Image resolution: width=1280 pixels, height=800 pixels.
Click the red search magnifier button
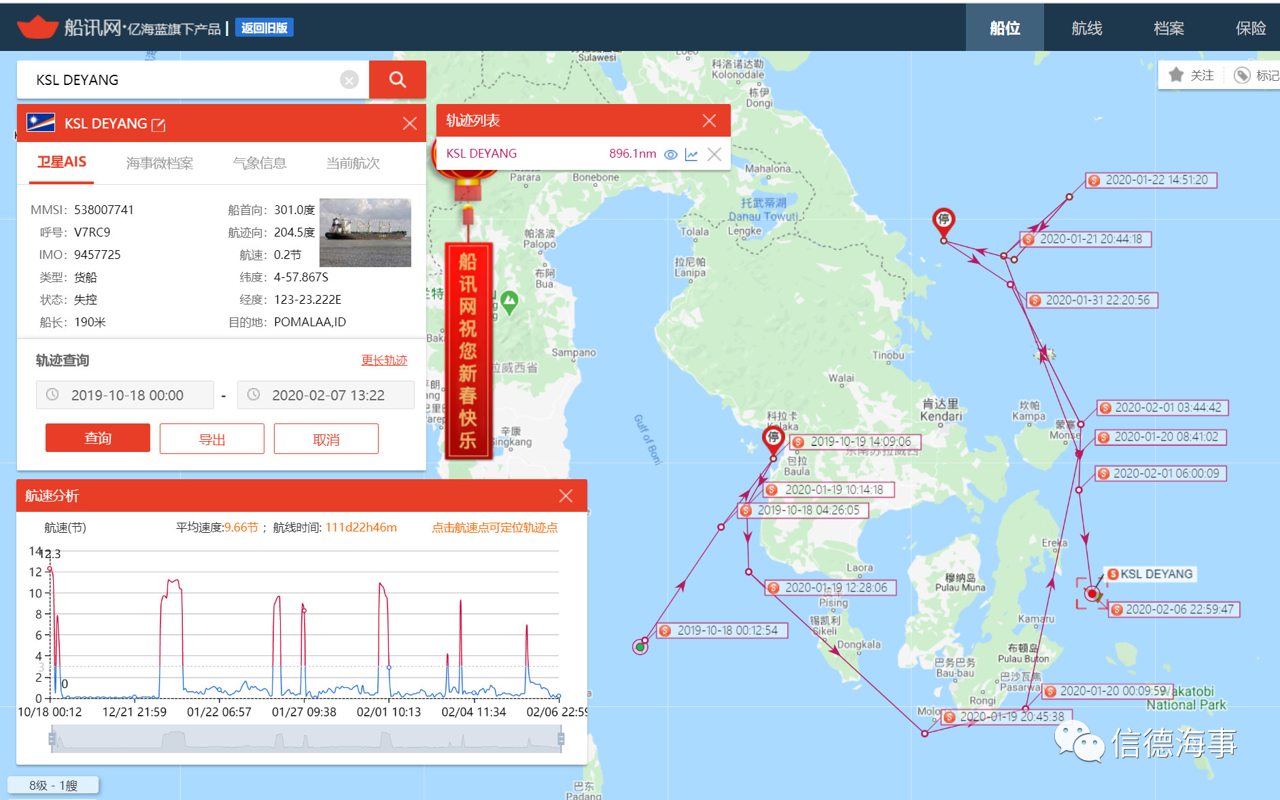pos(398,80)
